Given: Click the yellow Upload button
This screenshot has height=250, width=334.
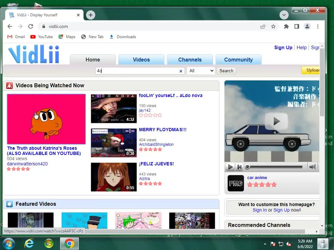Looking at the screenshot, I should tap(311, 70).
